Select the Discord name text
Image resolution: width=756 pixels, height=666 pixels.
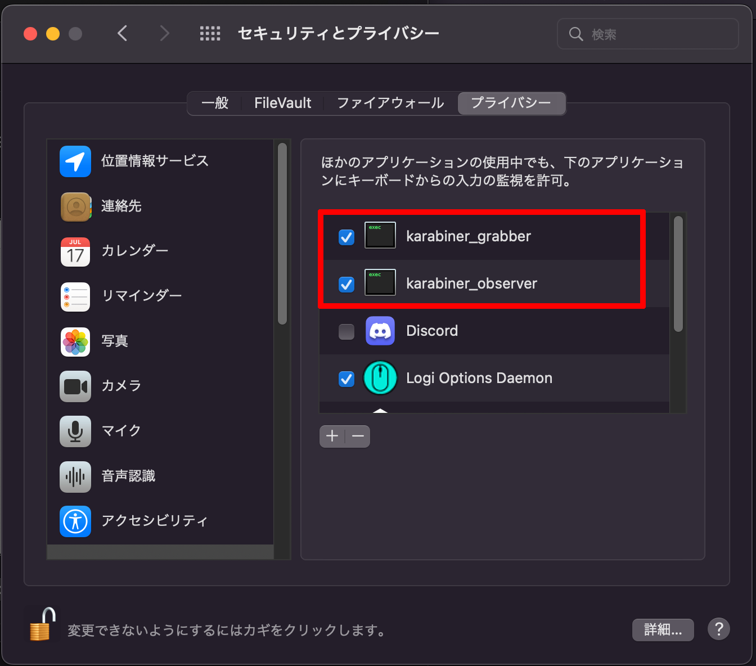point(432,331)
